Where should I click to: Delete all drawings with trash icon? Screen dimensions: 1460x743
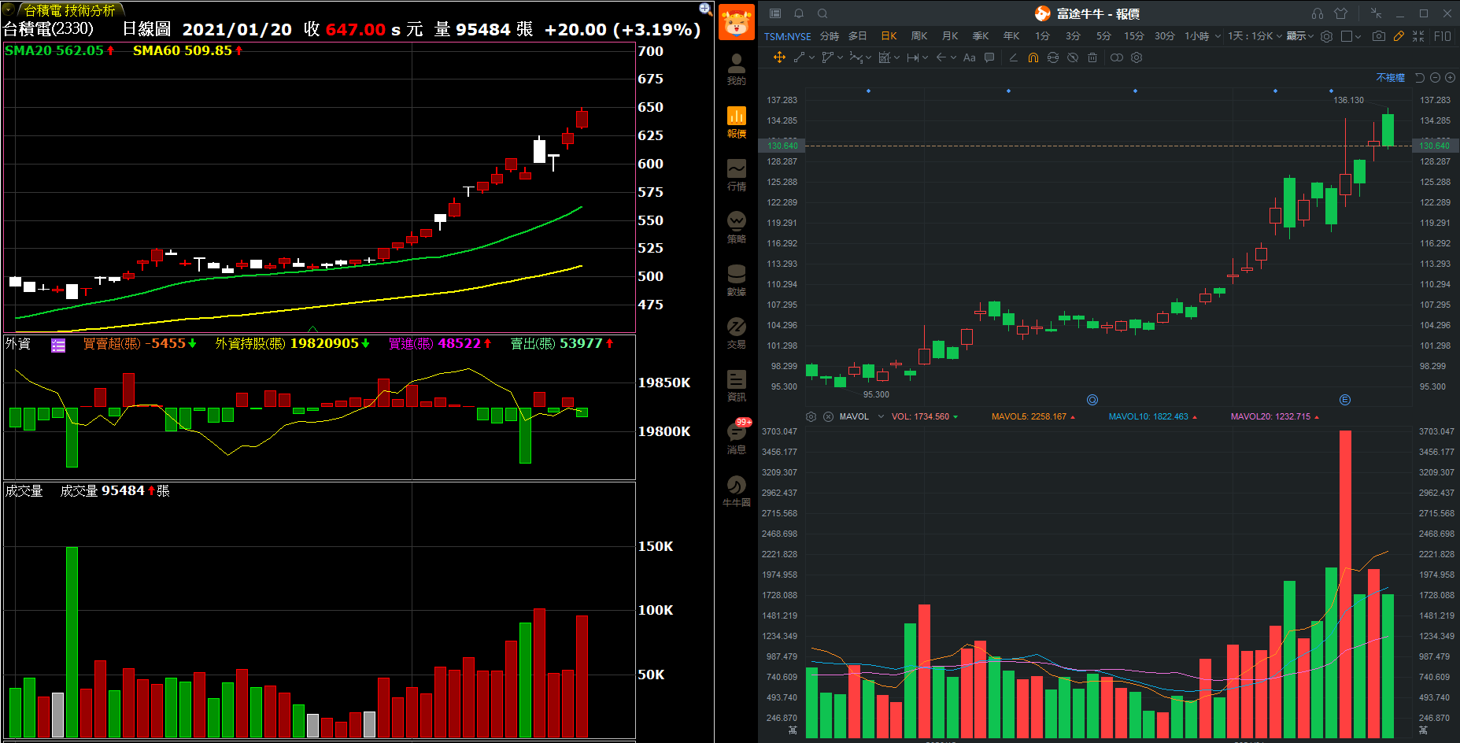click(x=1092, y=57)
